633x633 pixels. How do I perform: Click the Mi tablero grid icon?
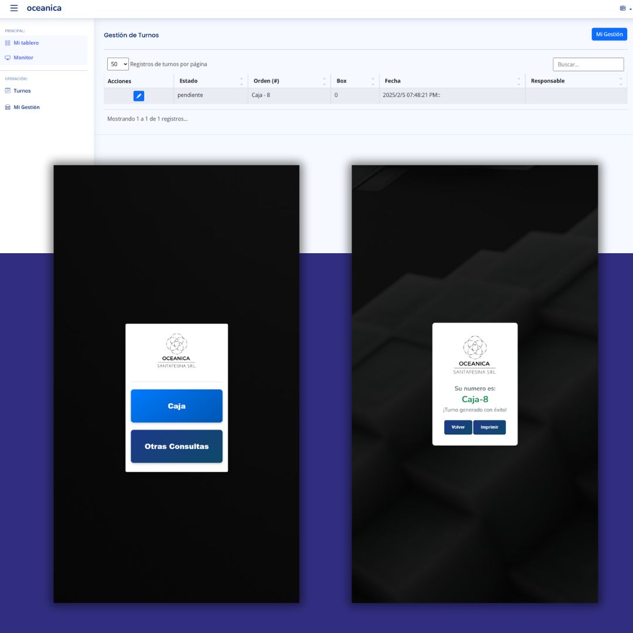tap(8, 43)
